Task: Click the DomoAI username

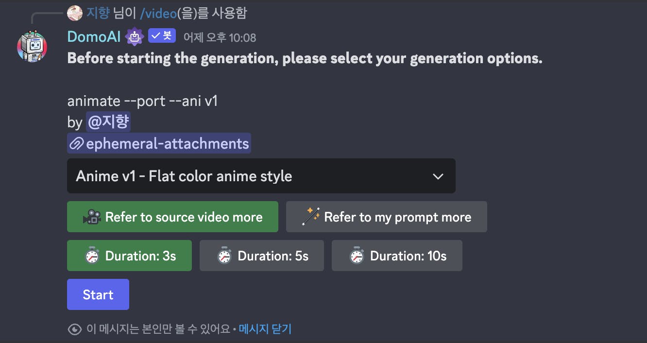Action: click(x=94, y=36)
